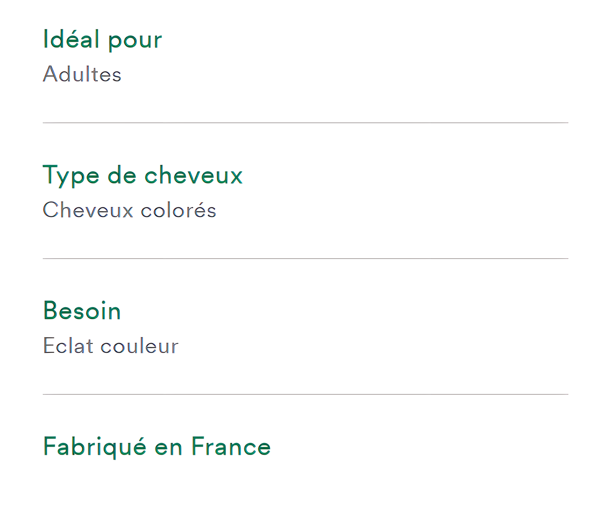Click the word 'colorés' in gray text

coord(179,210)
